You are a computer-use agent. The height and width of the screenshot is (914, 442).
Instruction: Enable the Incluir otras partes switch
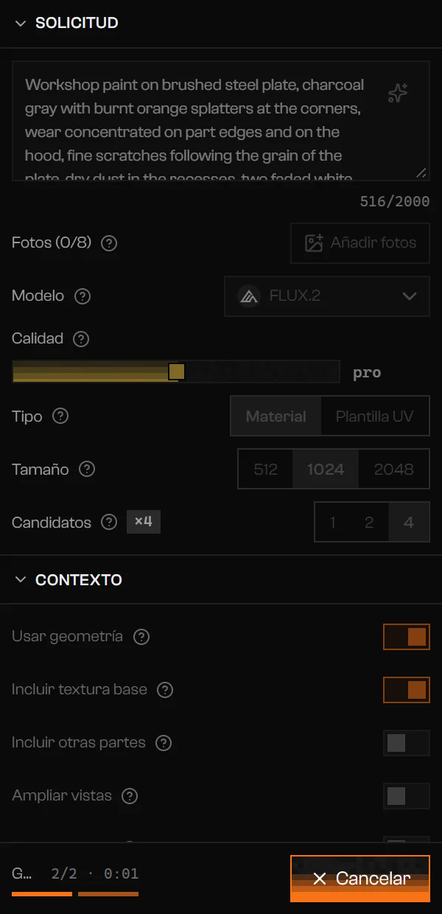pos(407,743)
